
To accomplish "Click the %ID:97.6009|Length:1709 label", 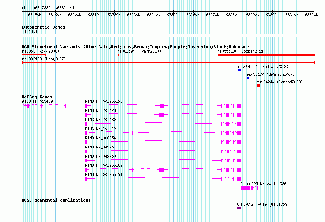I will click(x=262, y=204).
